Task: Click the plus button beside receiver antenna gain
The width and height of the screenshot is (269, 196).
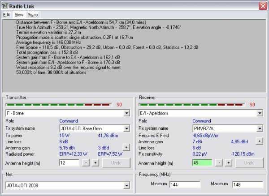Action: pyautogui.click(x=260, y=141)
